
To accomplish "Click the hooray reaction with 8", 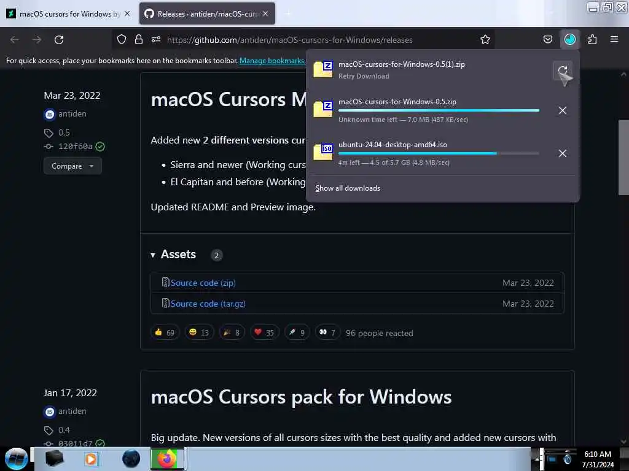I will point(232,332).
